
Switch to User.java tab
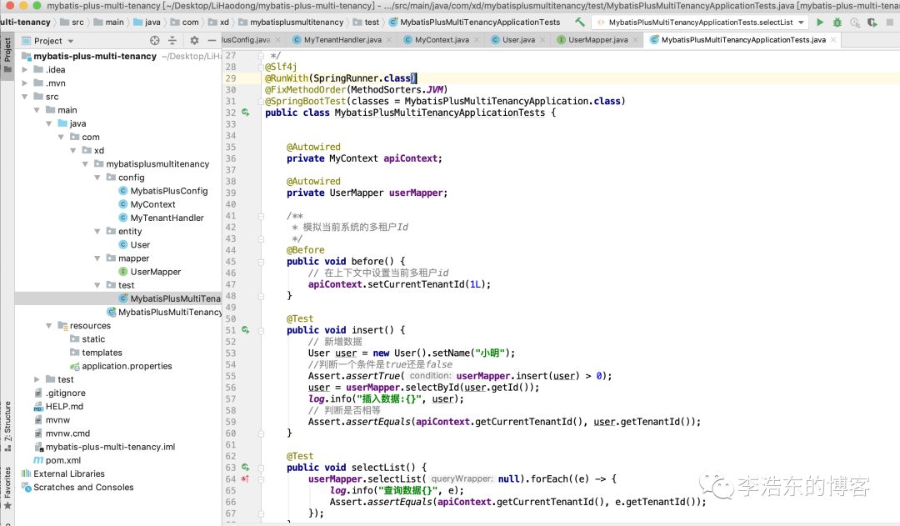coord(518,40)
